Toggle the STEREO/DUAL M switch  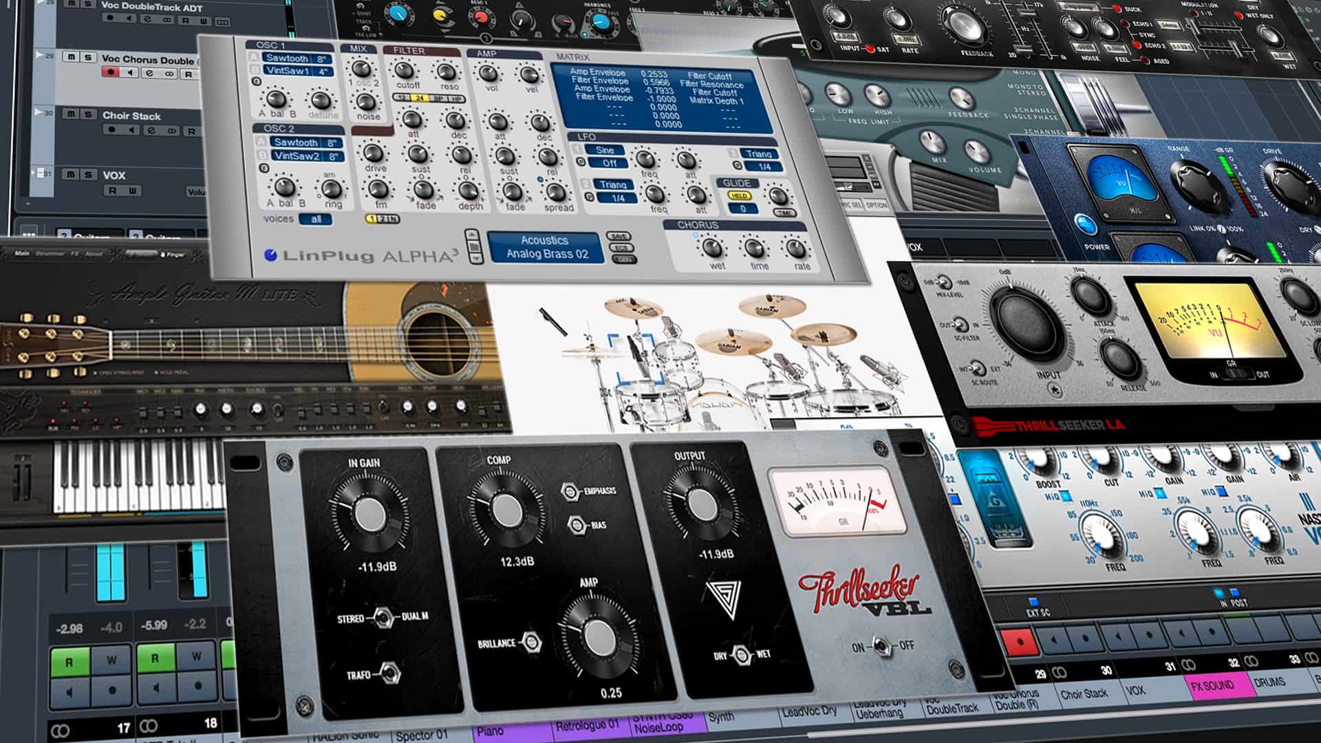click(x=383, y=616)
